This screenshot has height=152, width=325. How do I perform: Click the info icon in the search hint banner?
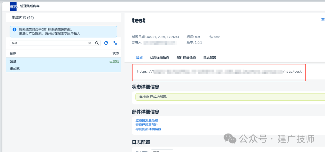click(x=14, y=30)
